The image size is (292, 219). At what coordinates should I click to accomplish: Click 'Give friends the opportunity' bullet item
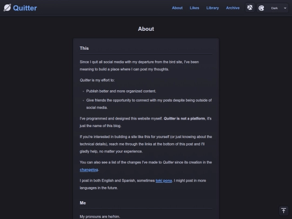pos(149,104)
